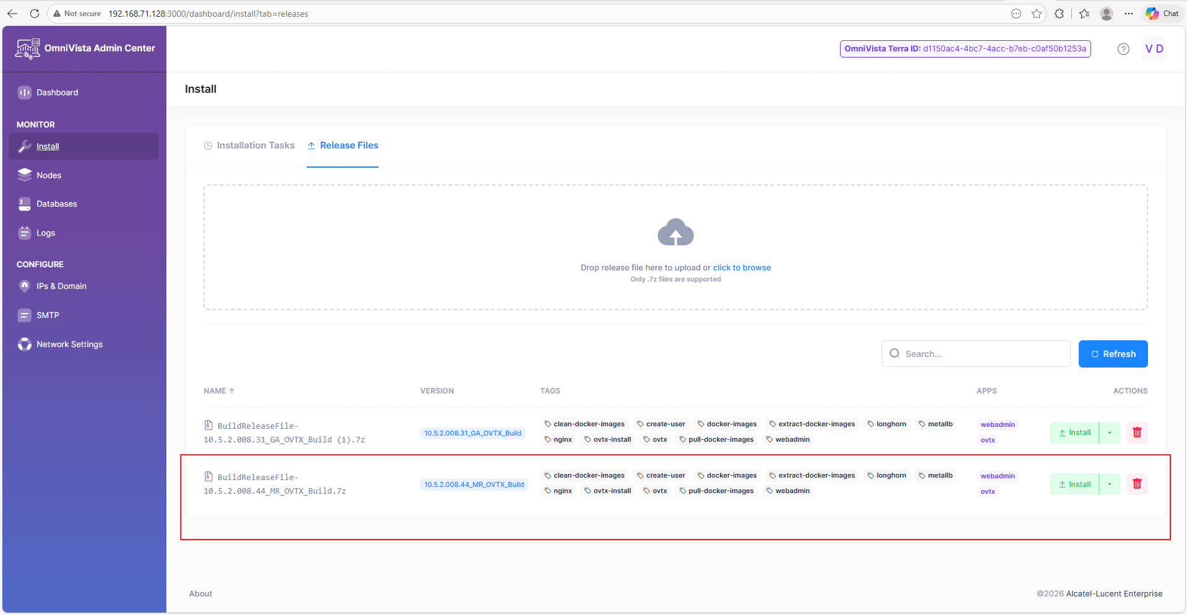
Task: Click the Alcatel-Lucent Enterprise footer text
Action: tap(1114, 593)
